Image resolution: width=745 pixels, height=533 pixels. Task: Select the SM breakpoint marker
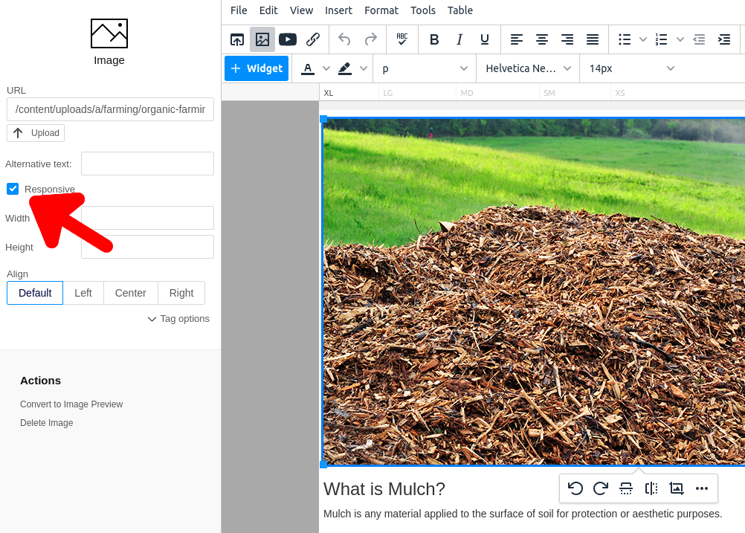tap(549, 93)
